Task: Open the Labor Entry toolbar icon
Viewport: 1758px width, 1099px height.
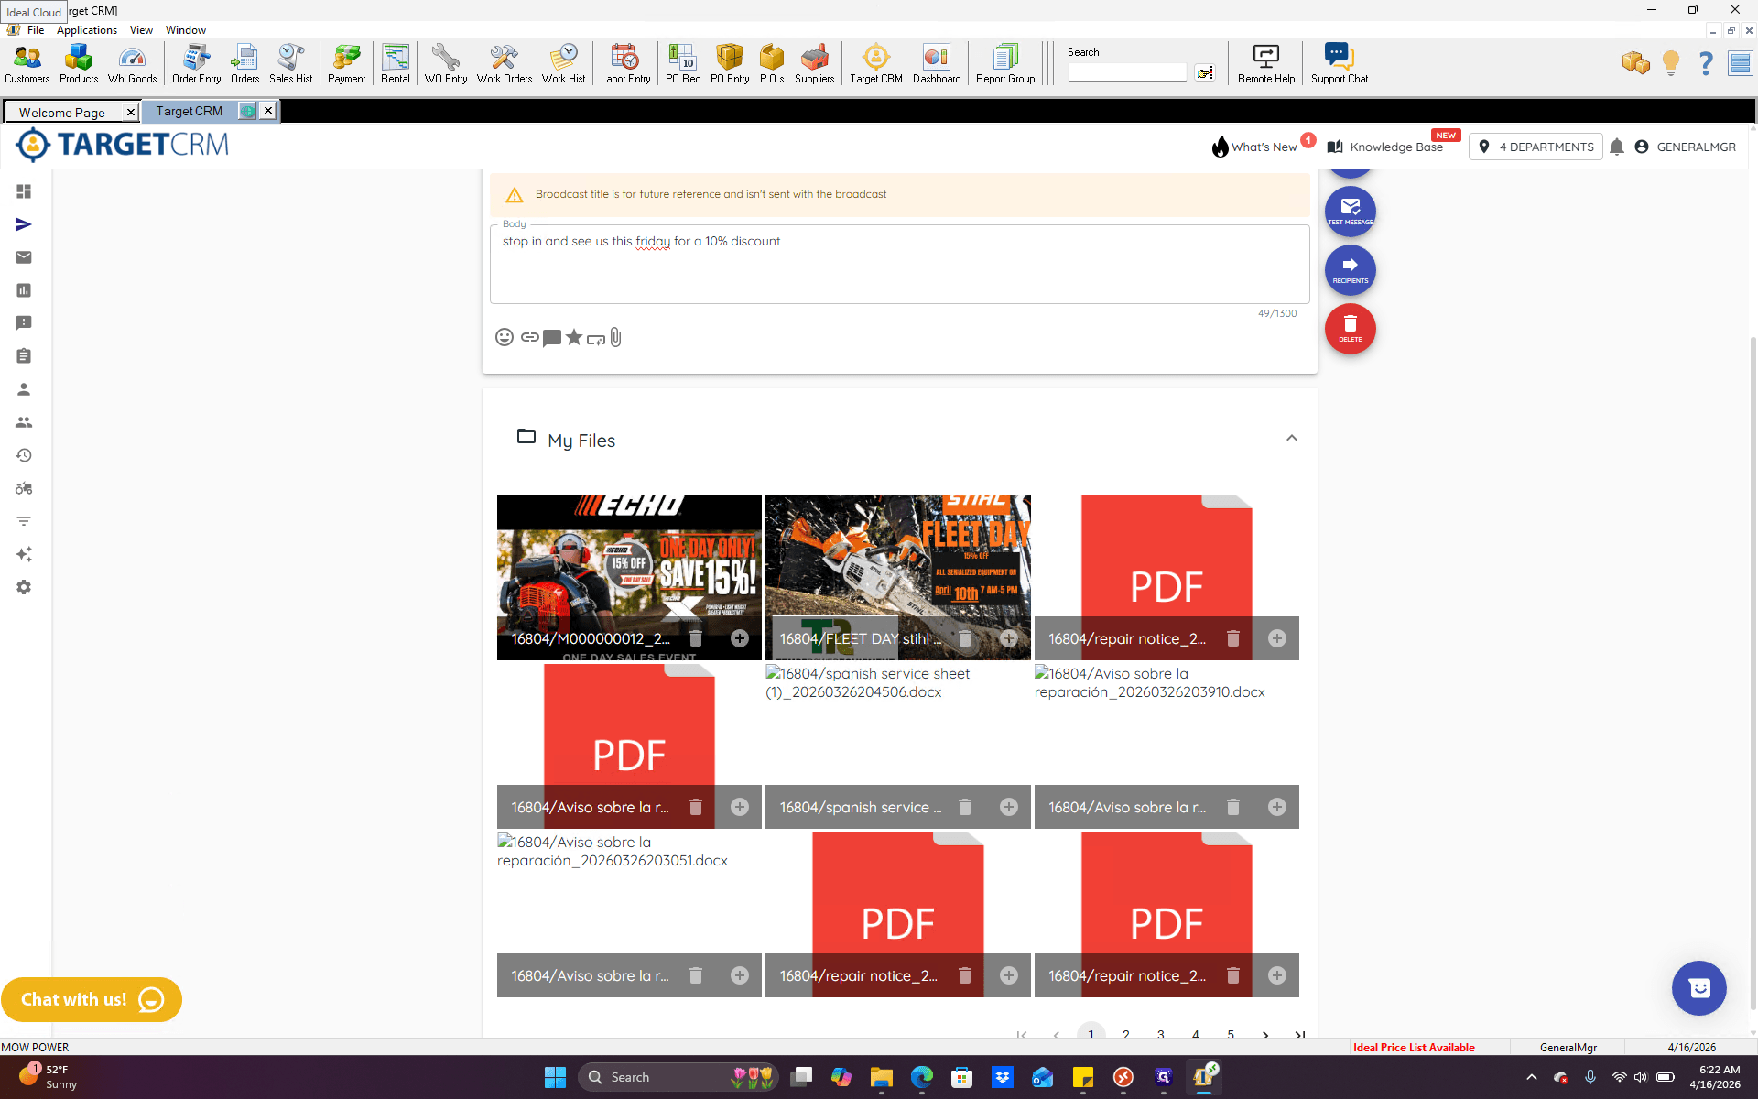Action: pos(625,64)
